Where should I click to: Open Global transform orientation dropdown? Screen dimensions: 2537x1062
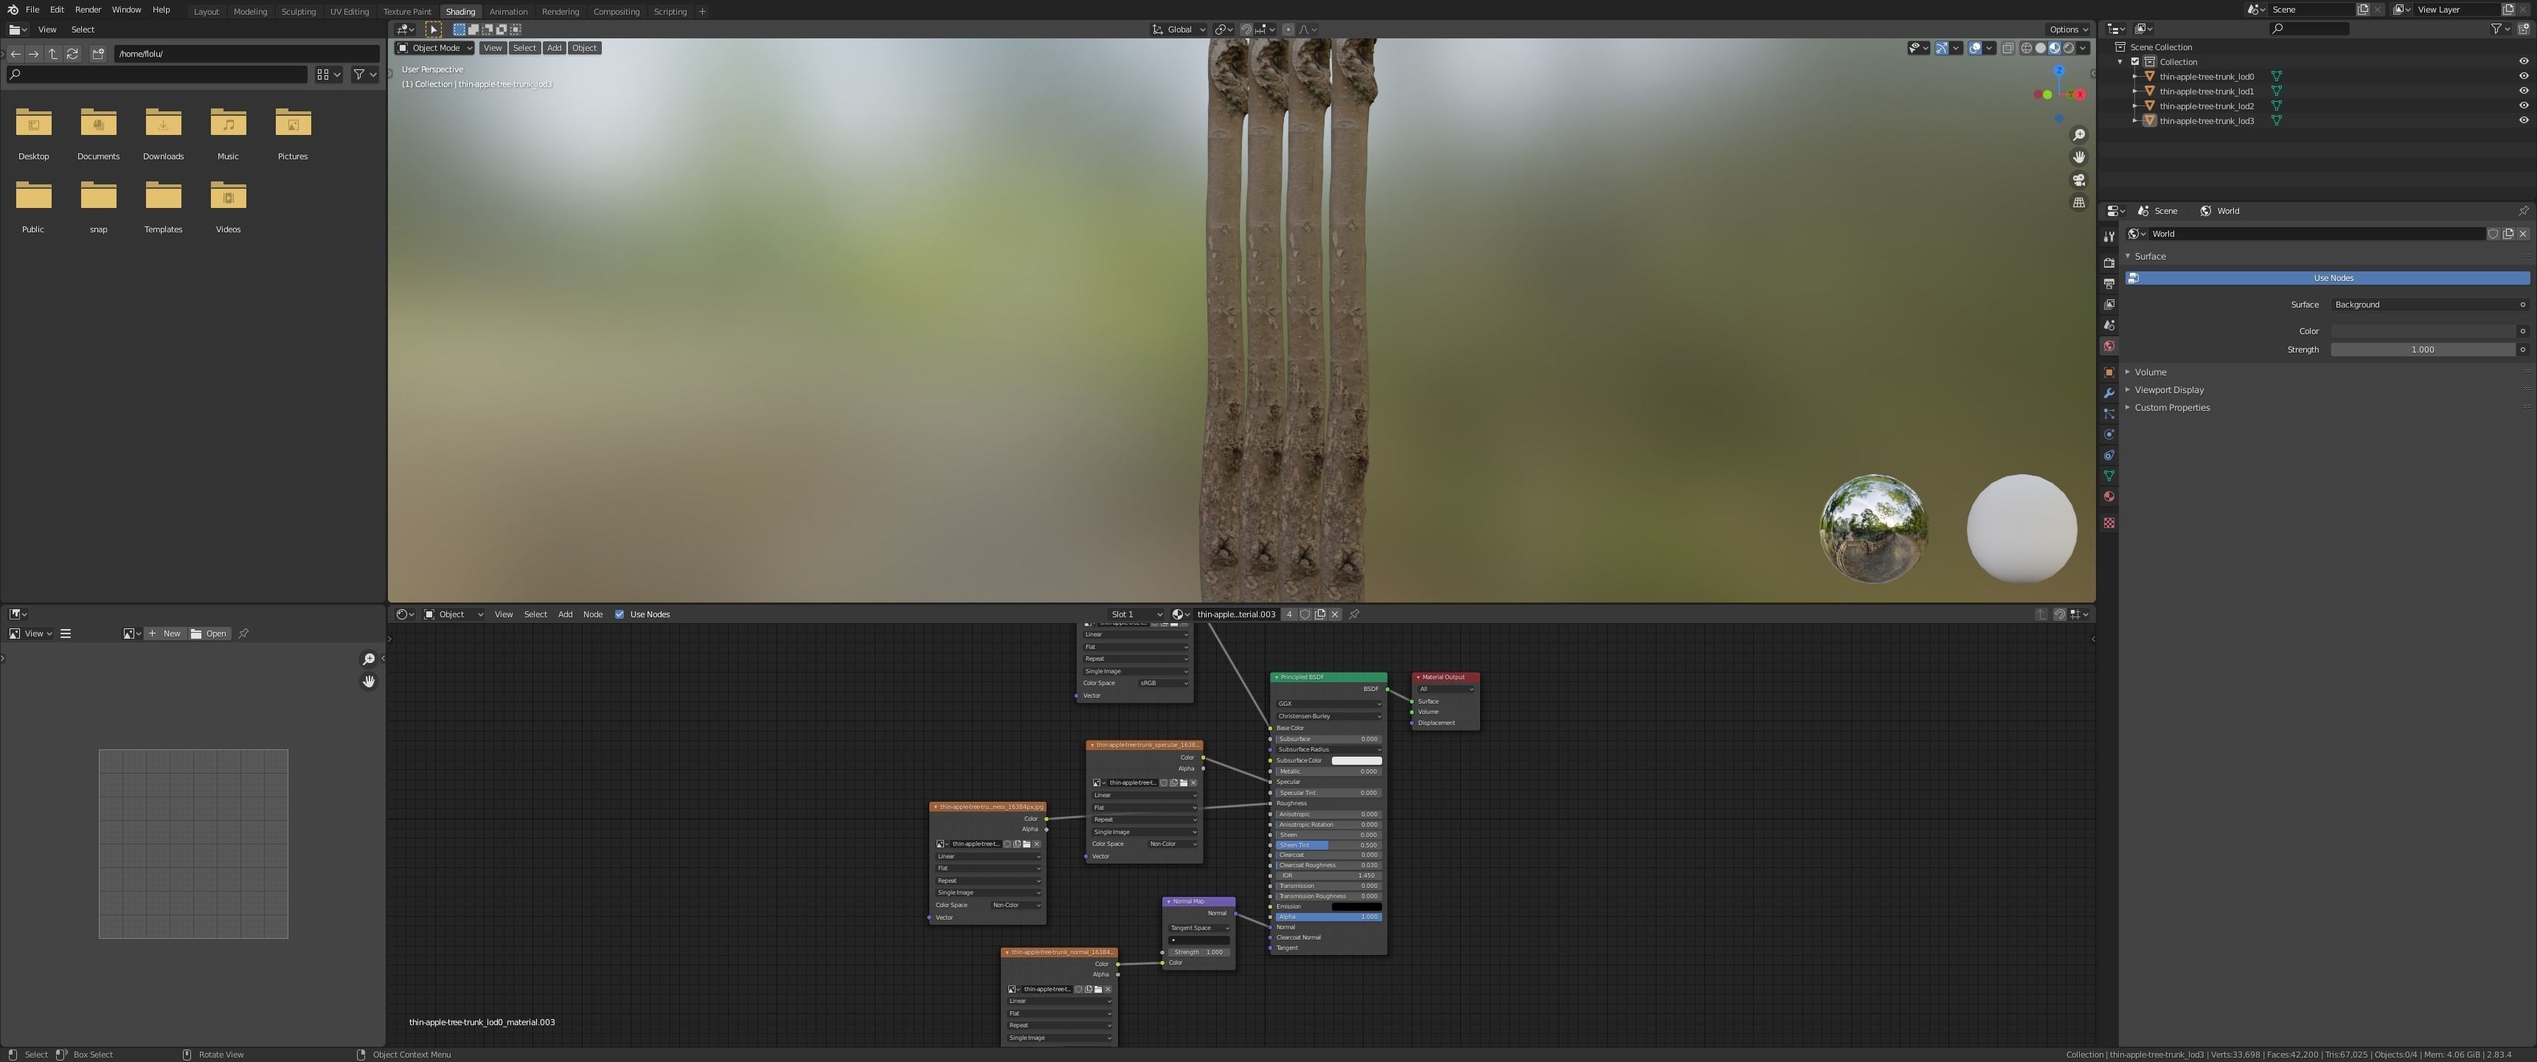pos(1179,29)
